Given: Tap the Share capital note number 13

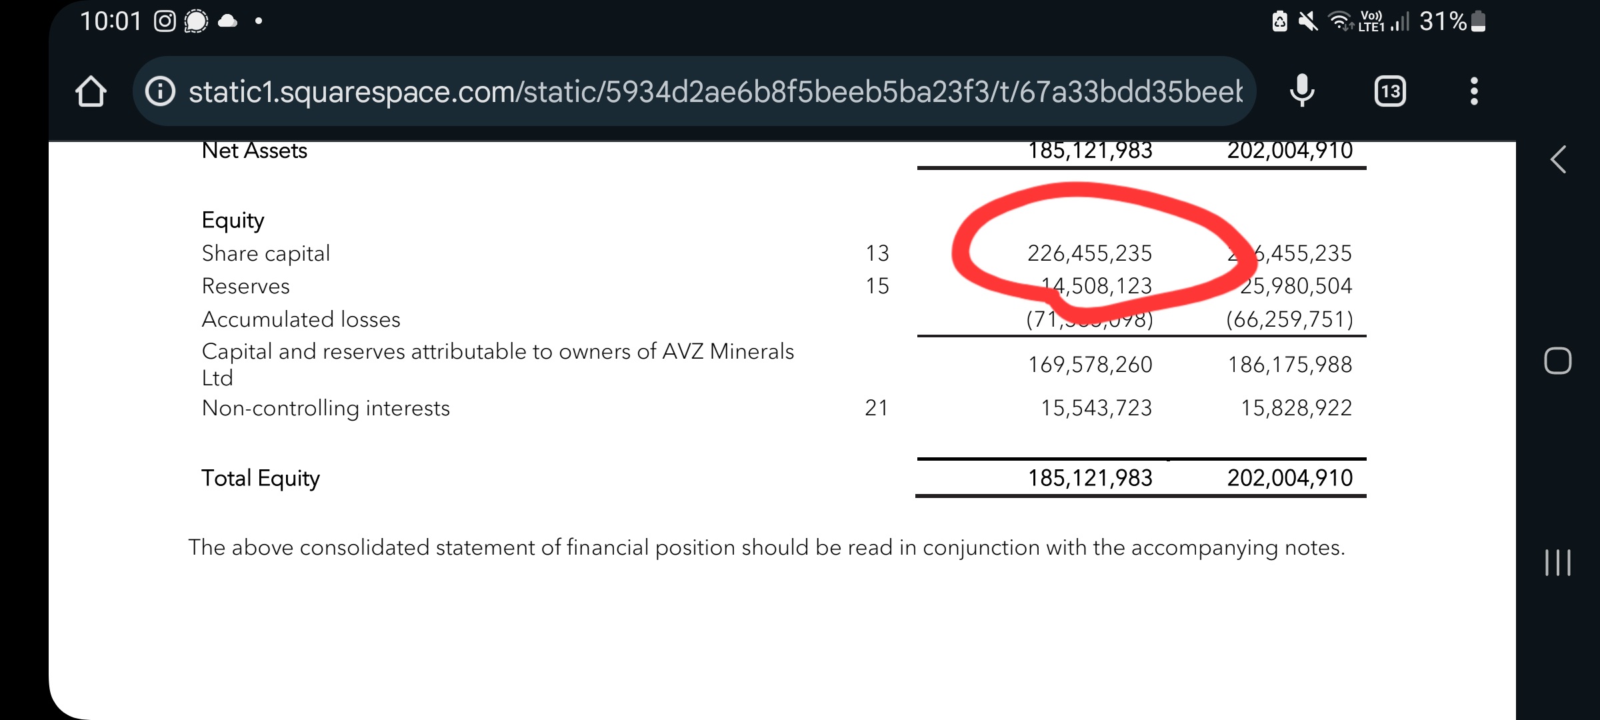Looking at the screenshot, I should [877, 253].
